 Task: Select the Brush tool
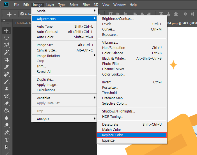[6, 82]
